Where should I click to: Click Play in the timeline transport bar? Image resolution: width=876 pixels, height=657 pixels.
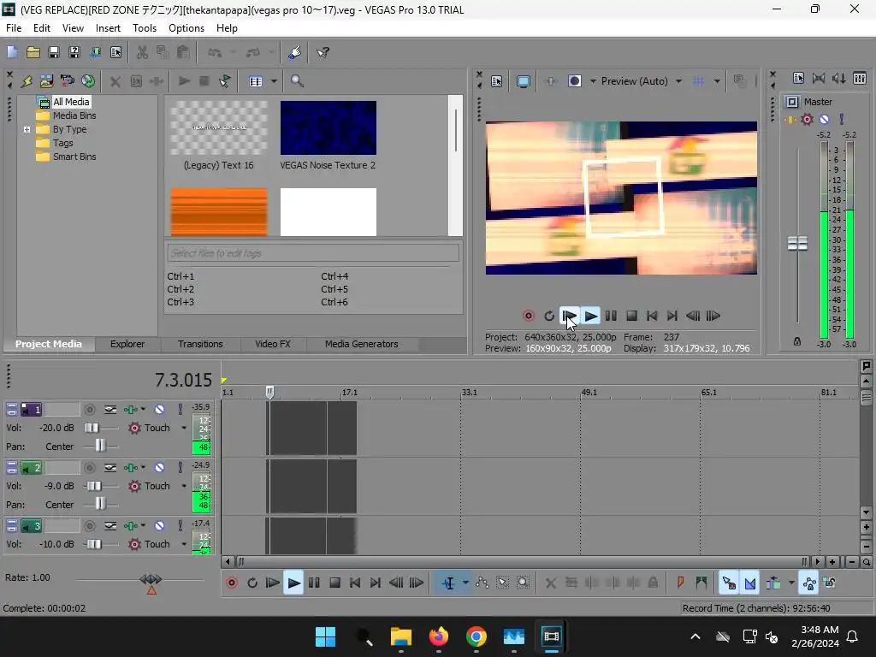tap(293, 583)
